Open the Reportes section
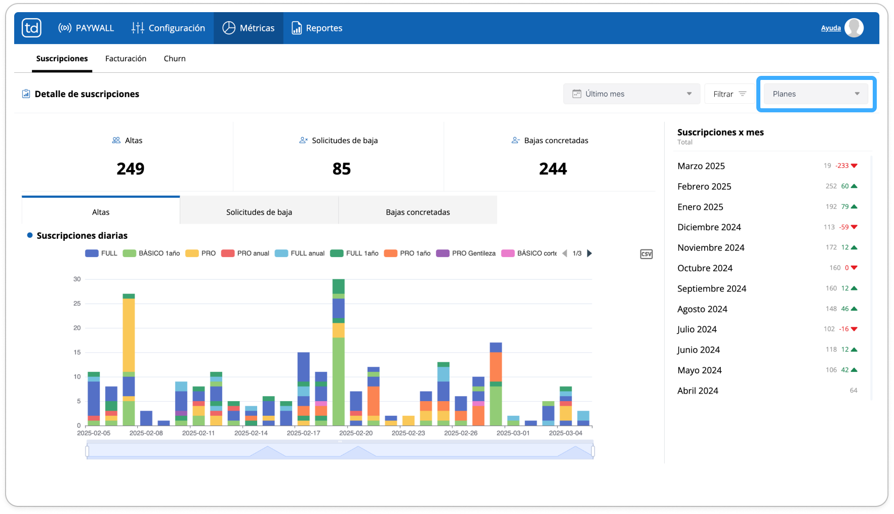 coord(317,28)
